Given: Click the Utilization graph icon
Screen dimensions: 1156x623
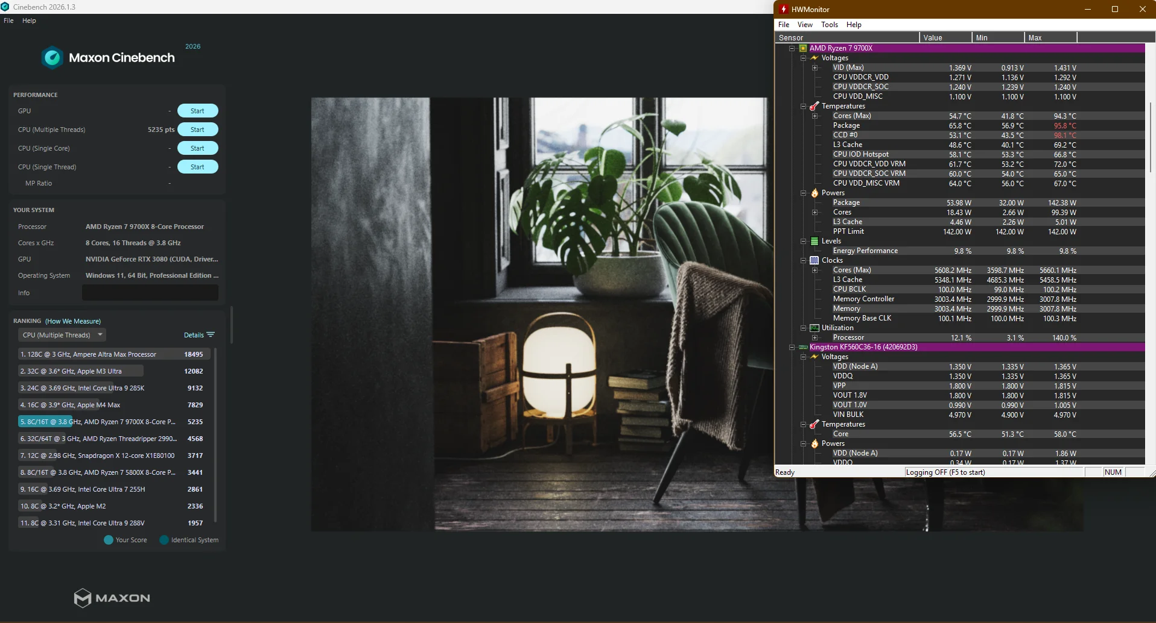Looking at the screenshot, I should pyautogui.click(x=815, y=328).
